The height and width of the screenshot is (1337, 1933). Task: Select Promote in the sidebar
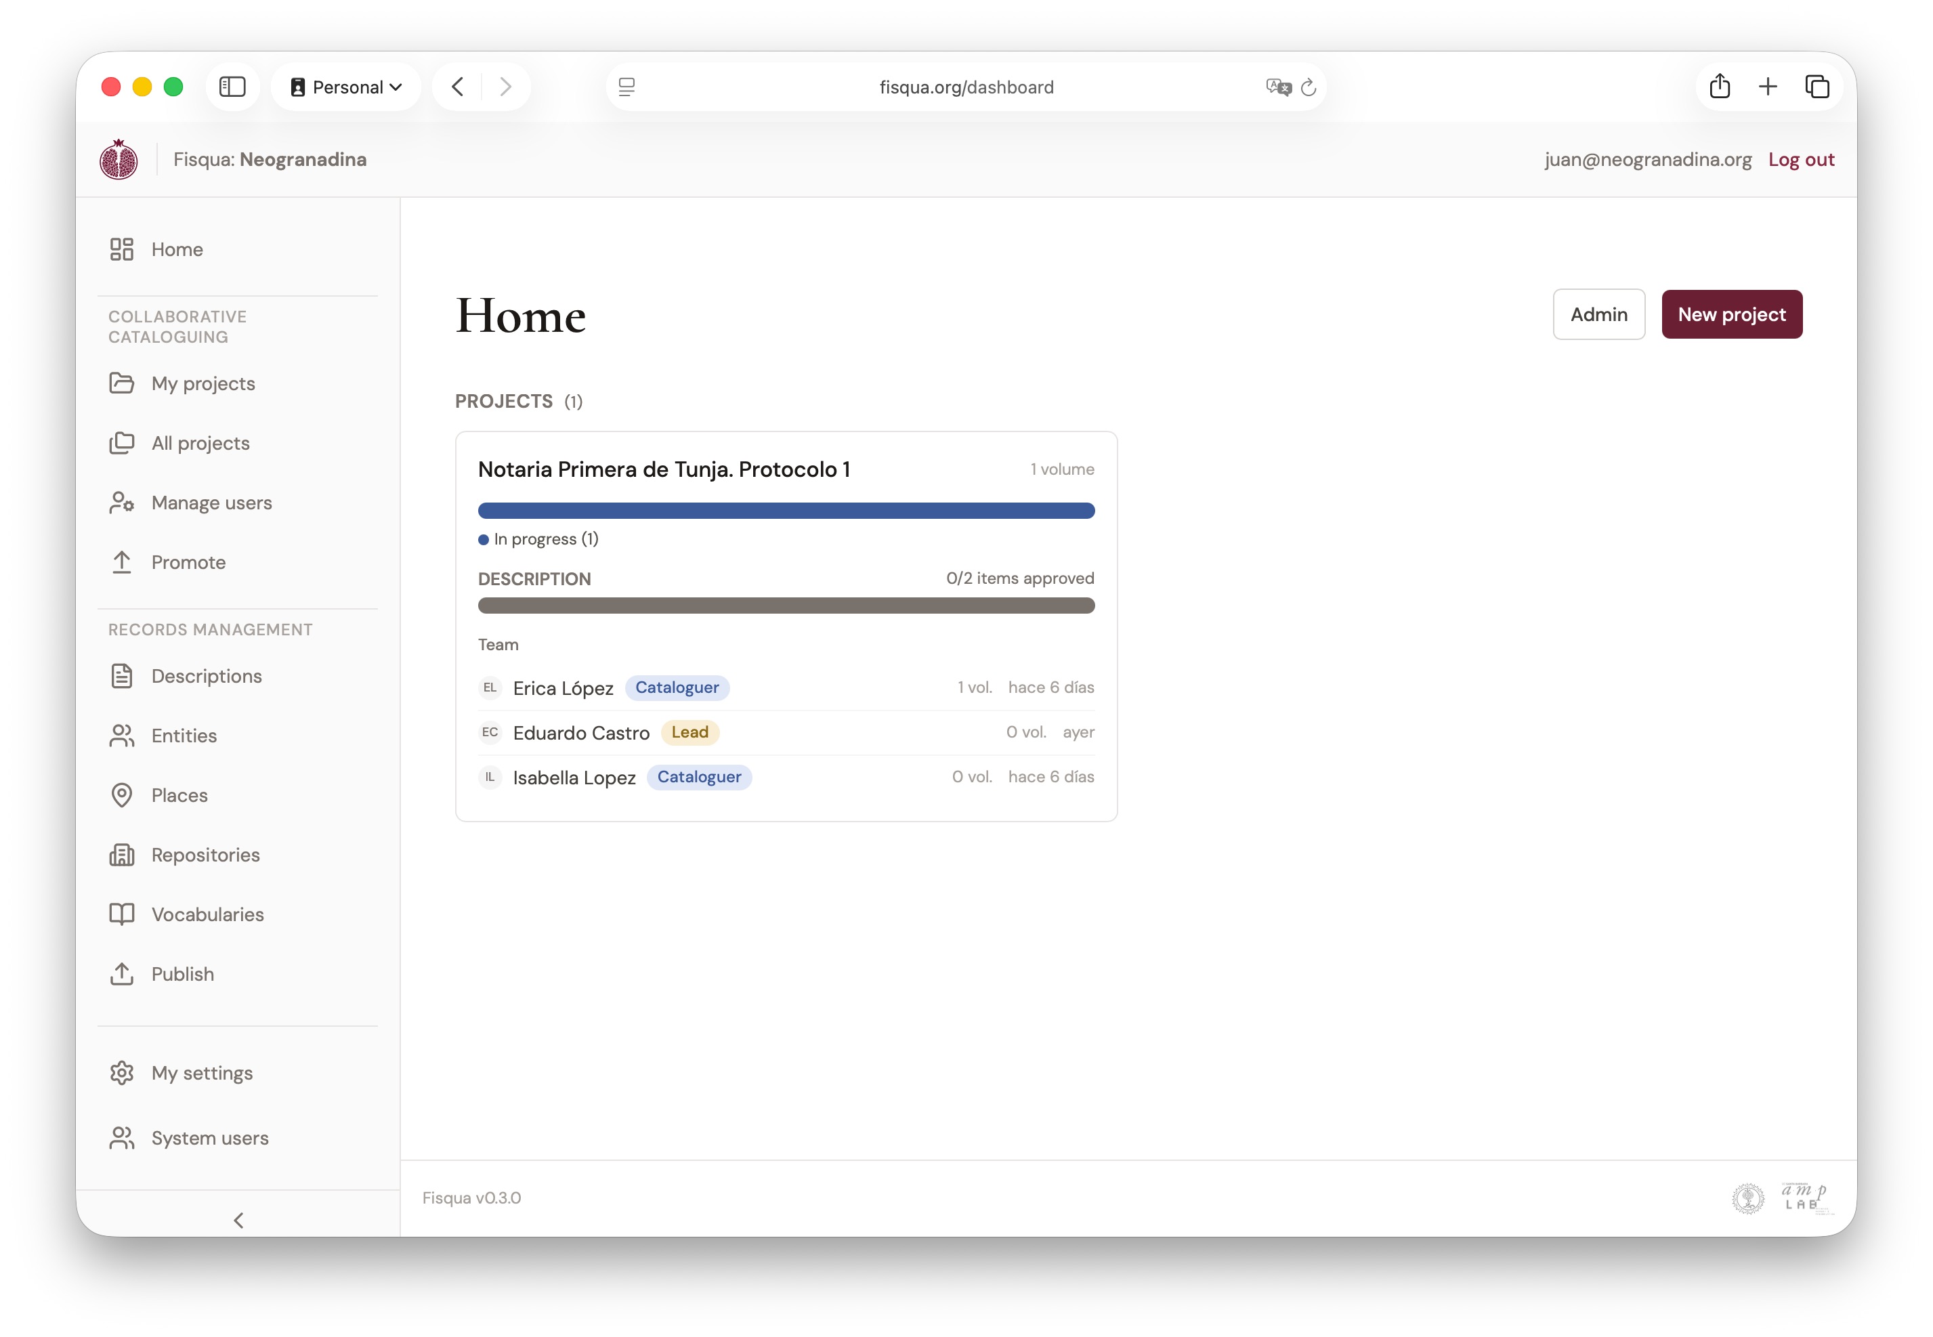[x=237, y=562]
